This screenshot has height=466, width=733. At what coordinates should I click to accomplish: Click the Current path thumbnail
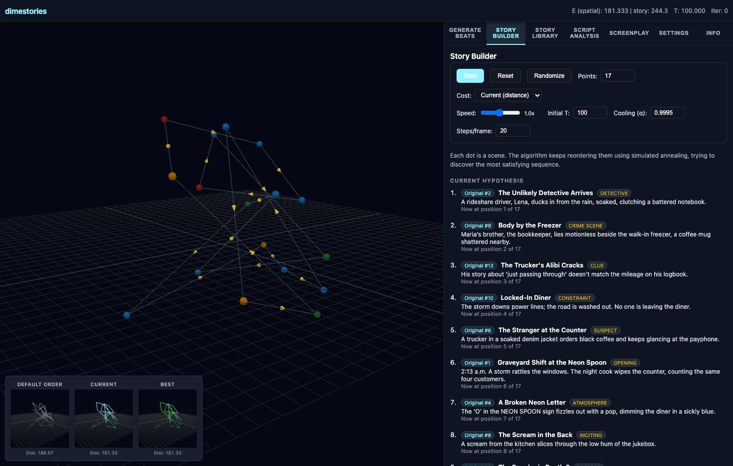(104, 418)
